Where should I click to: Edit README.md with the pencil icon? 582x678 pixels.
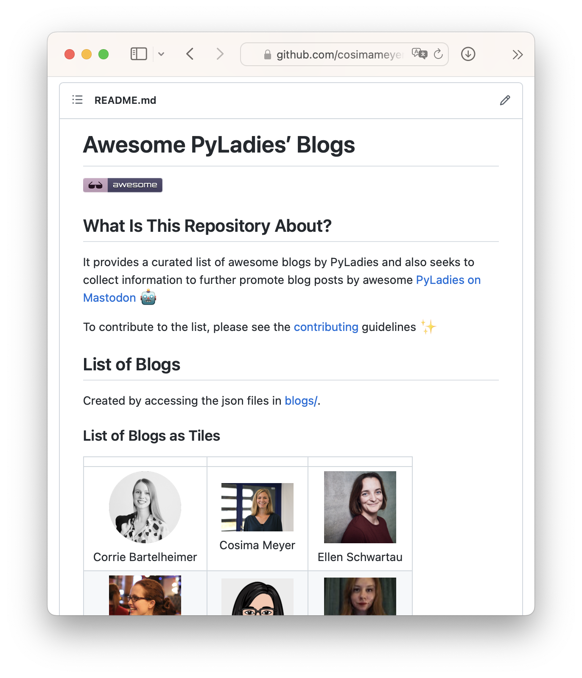505,100
